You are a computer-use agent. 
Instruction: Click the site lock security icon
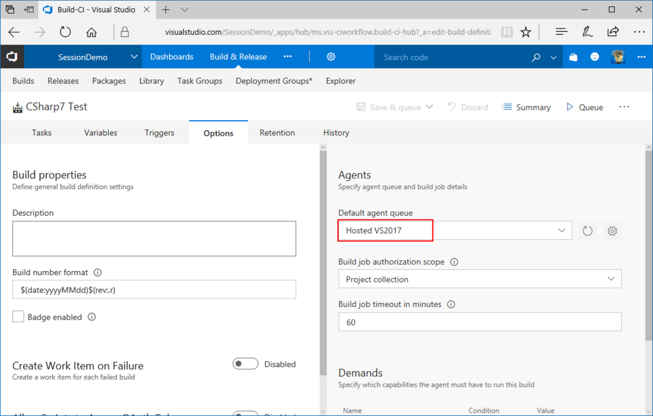pos(124,32)
